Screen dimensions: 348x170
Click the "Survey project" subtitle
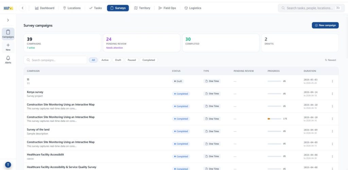[35, 96]
